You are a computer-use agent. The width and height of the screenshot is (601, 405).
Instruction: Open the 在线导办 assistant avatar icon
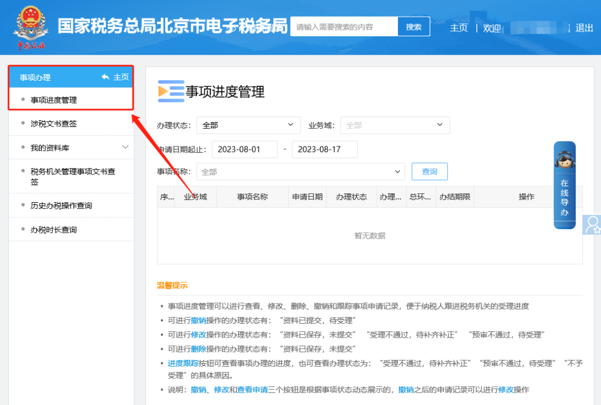(564, 159)
